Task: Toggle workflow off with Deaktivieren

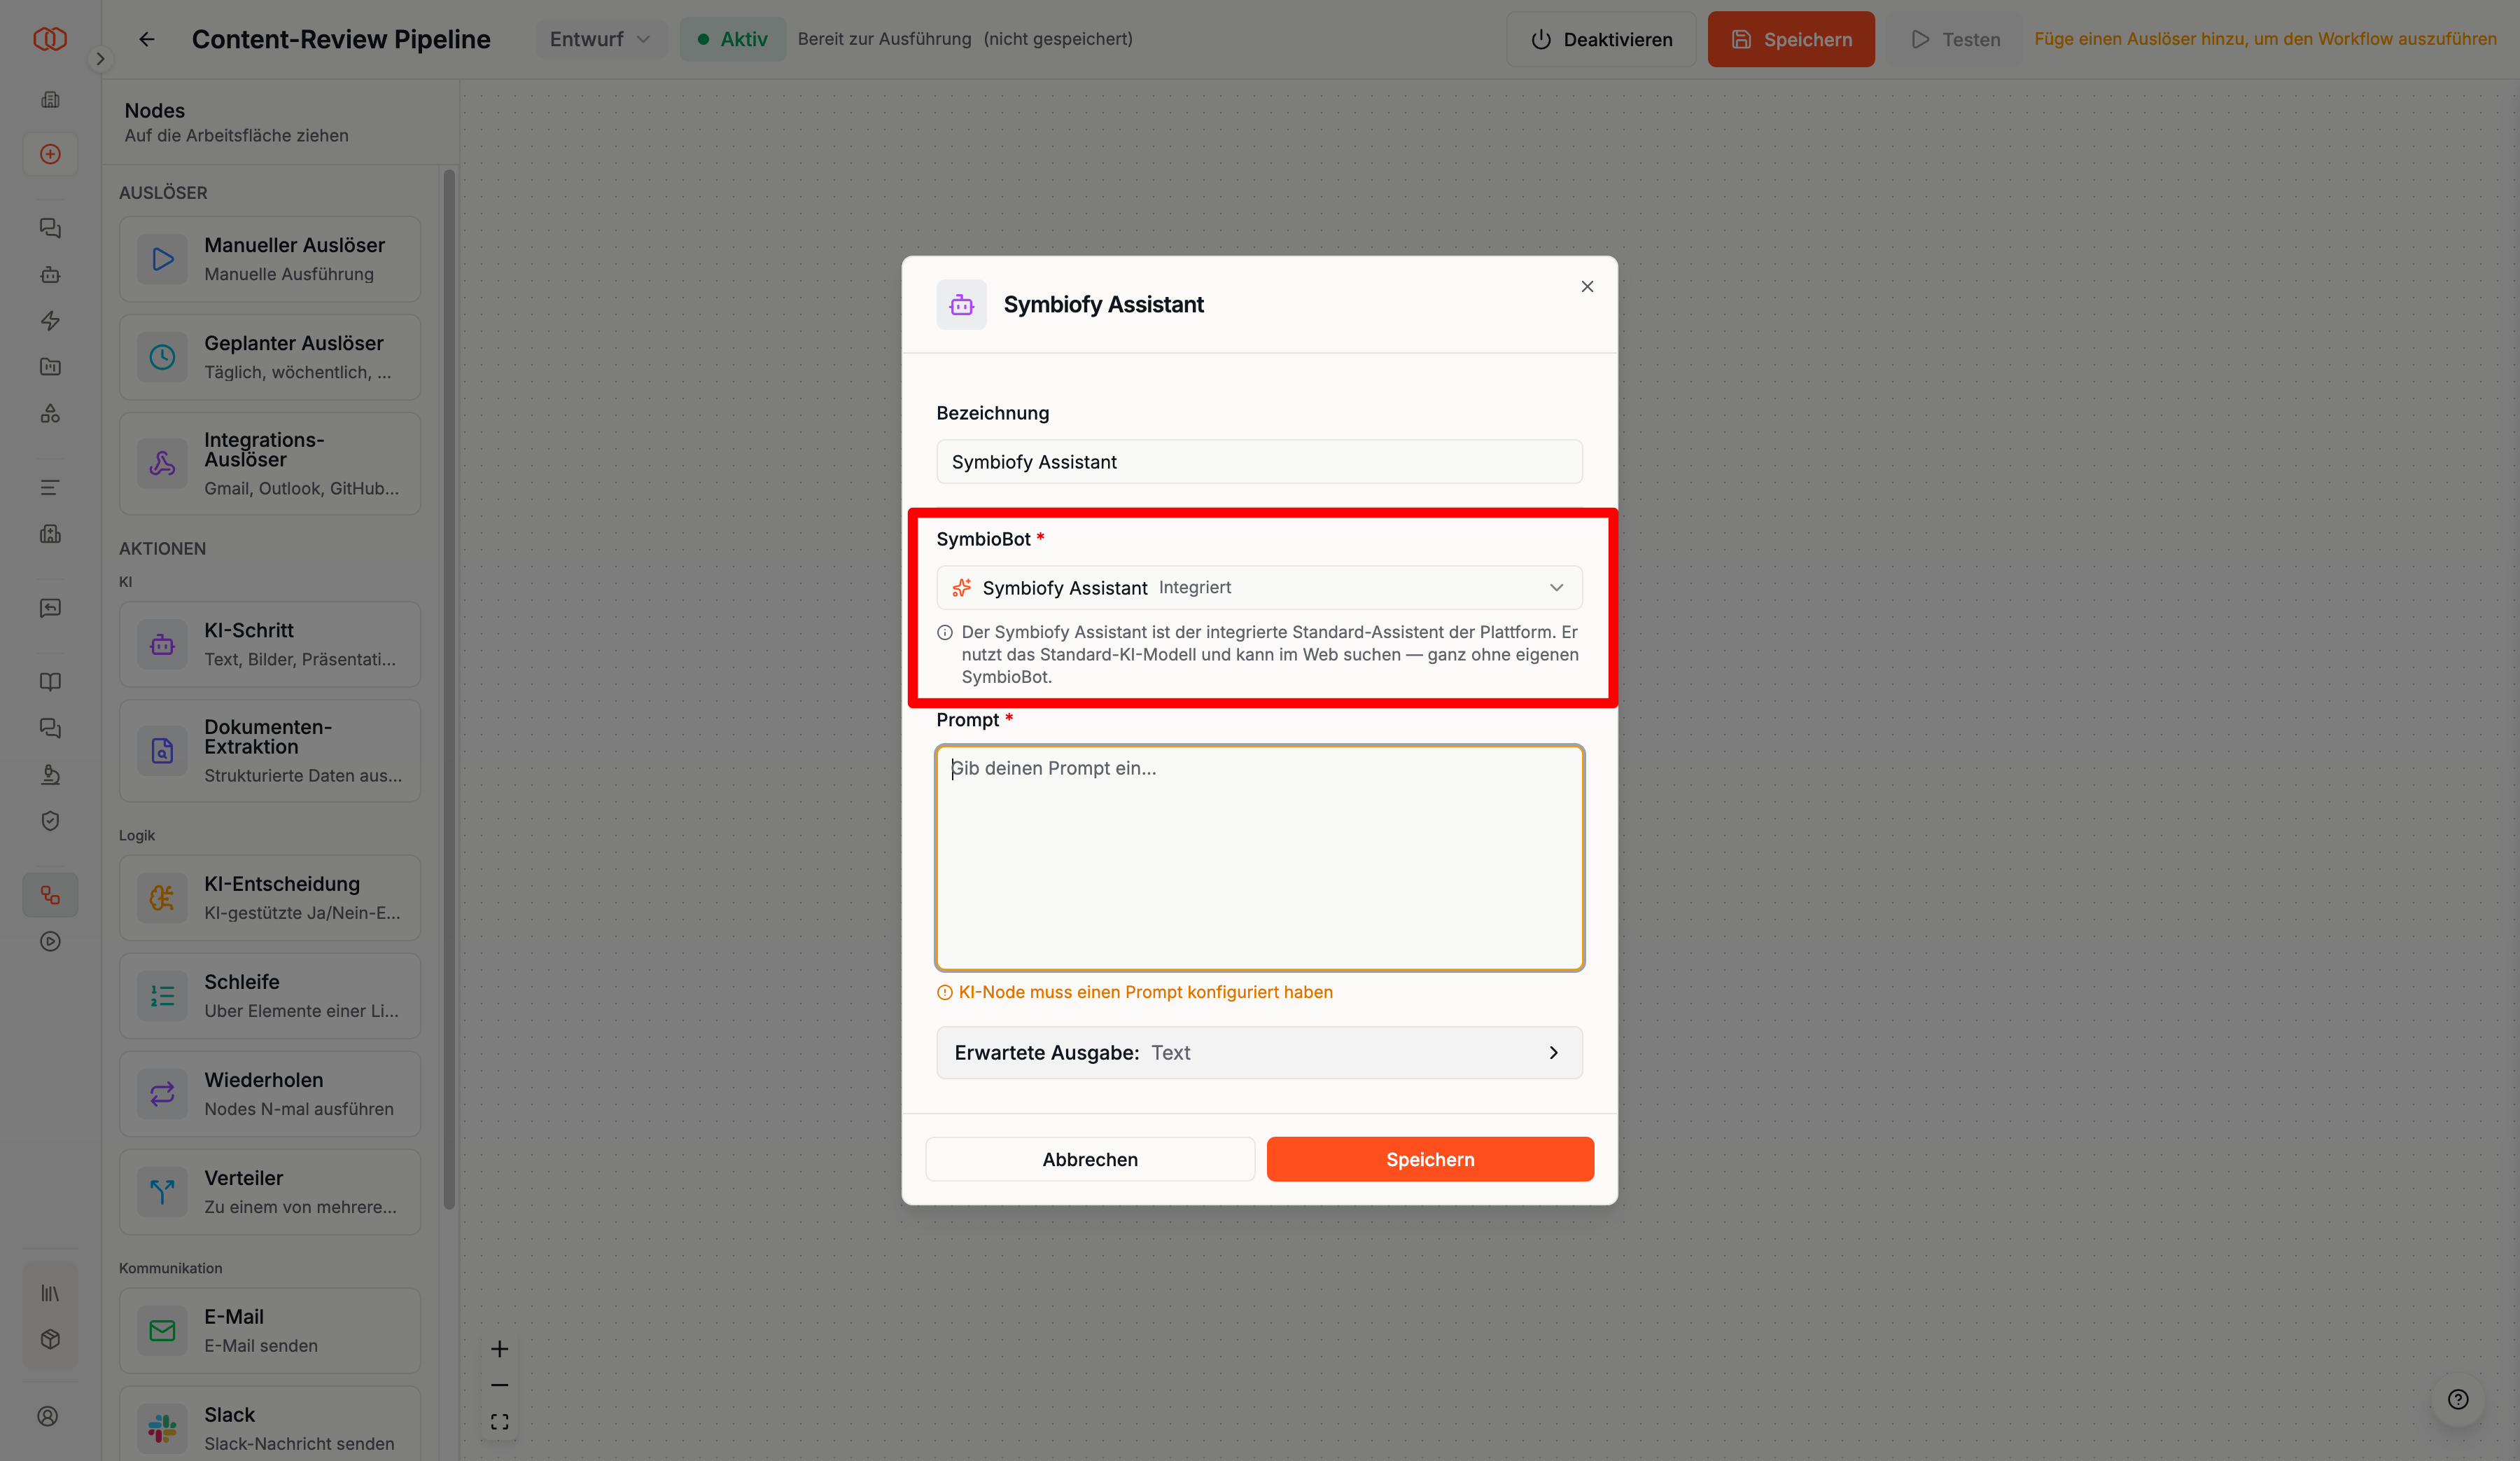Action: tap(1601, 39)
